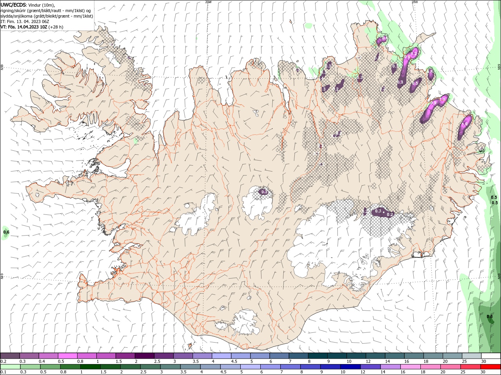Screen dimensions: 501x375
Task: Pick the upper legend swatch labeled 3.5
Action: (202, 355)
